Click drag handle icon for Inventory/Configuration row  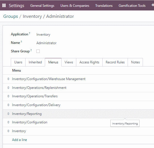pos(8,122)
